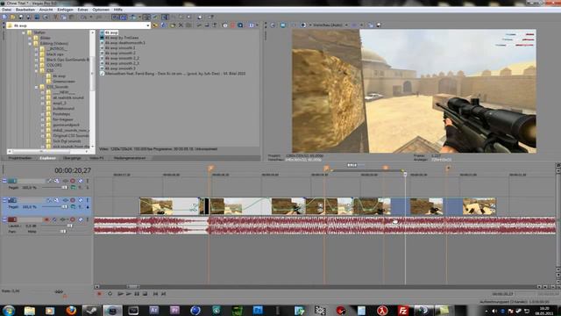Solo the second video track
This screenshot has width=561, height=316.
coord(88,200)
